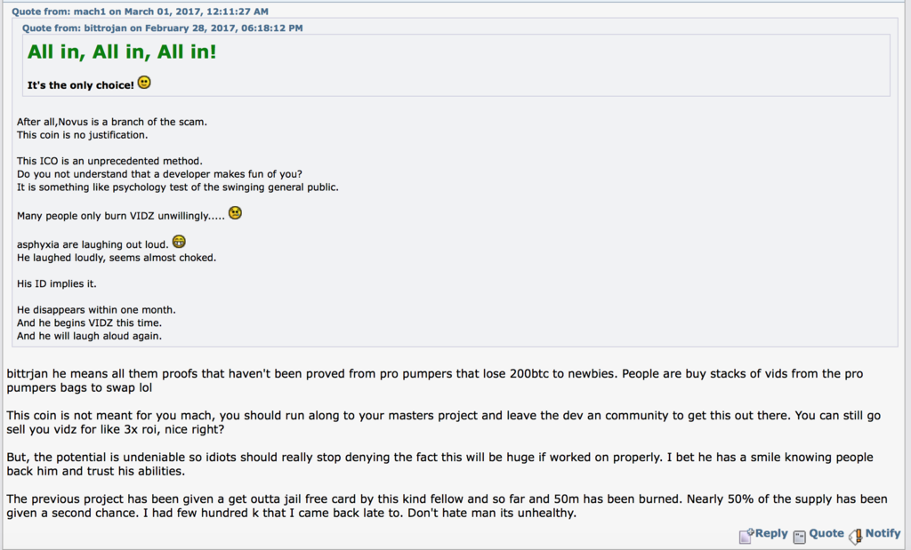Click the paragraph starting "This coin is not meant for you mach"
This screenshot has height=550, width=911.
(x=443, y=422)
